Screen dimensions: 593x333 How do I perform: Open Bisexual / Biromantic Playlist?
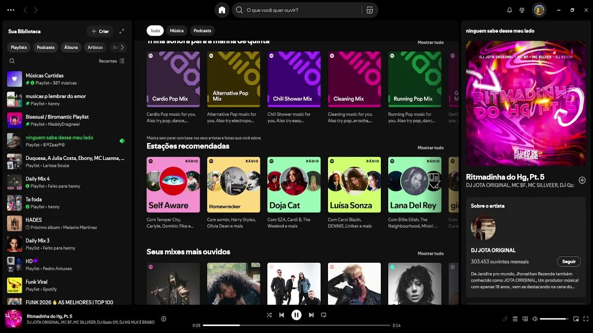[x=66, y=120]
